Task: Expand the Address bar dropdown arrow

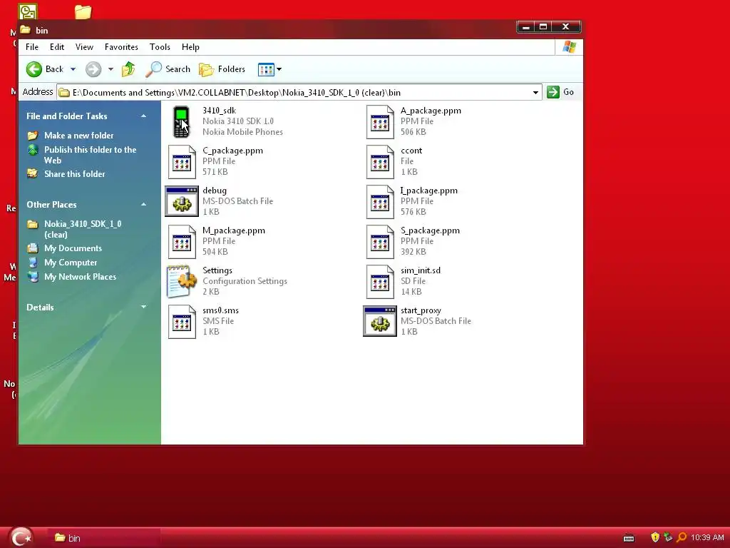Action: click(536, 92)
